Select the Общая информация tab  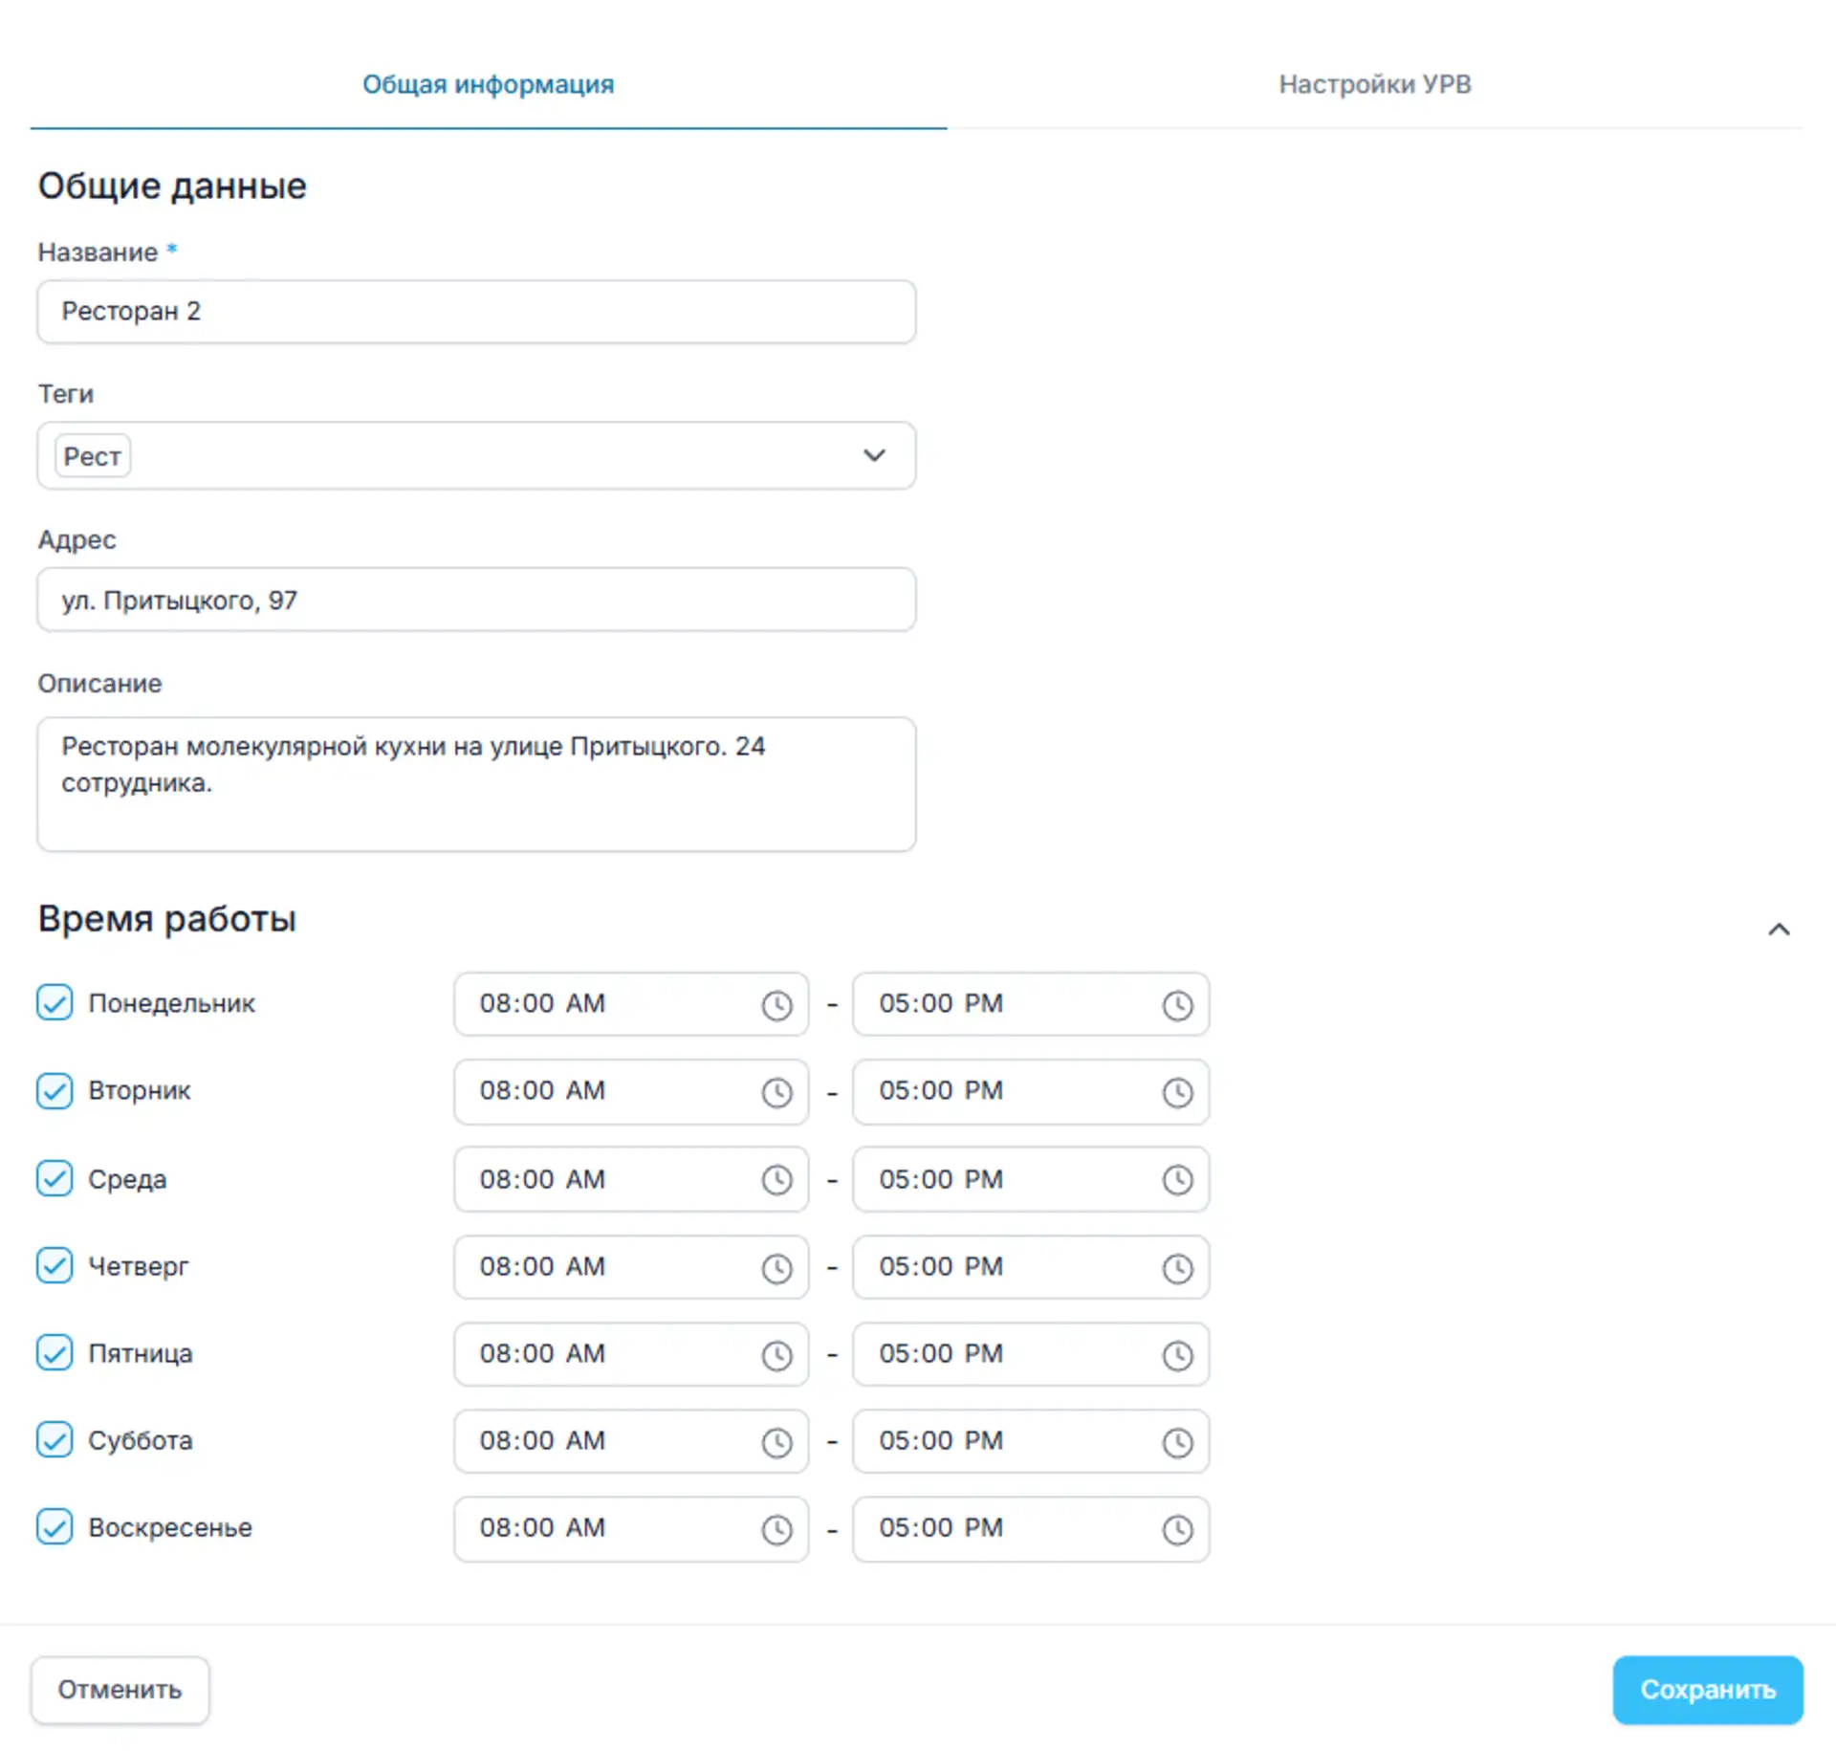click(x=488, y=84)
